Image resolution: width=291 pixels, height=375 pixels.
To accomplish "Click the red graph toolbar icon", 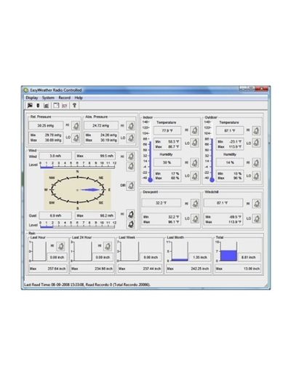I will [64, 106].
